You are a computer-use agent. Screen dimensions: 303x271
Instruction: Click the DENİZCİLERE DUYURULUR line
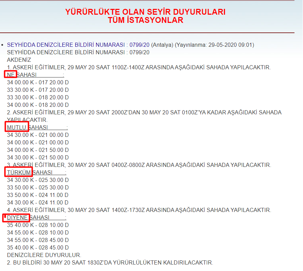click(44, 255)
